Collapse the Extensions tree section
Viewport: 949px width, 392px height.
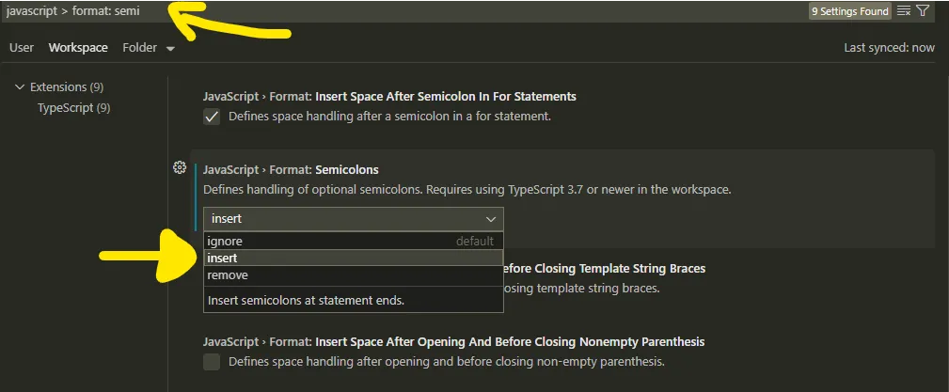tap(21, 87)
